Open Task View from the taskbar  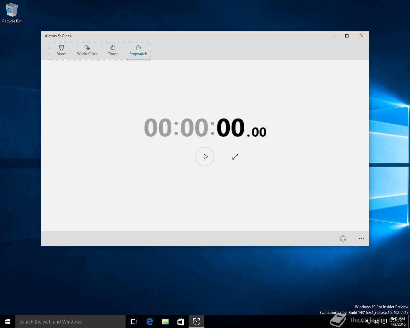[133, 322]
